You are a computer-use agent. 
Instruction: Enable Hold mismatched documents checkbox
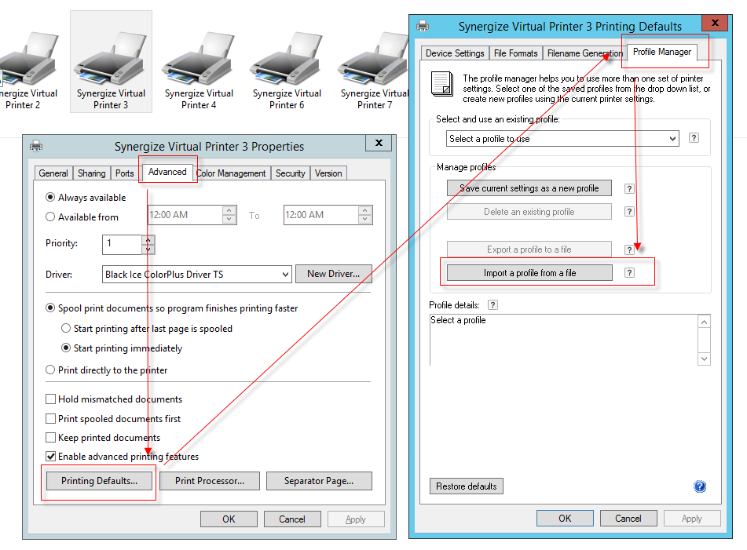(x=50, y=399)
